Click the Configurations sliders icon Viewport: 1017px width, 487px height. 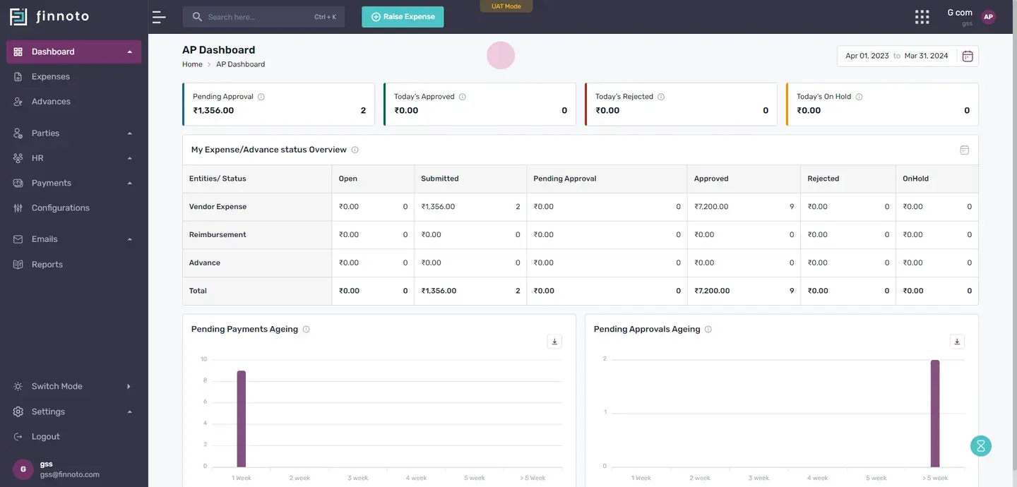pyautogui.click(x=18, y=208)
